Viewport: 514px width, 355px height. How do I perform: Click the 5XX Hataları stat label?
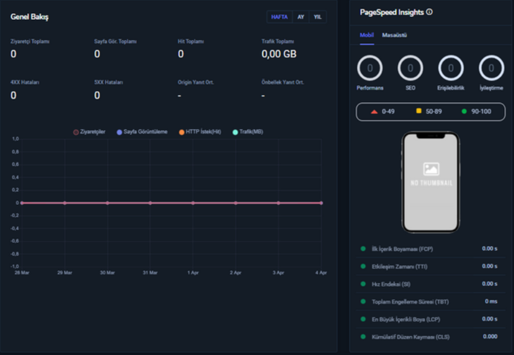[109, 82]
